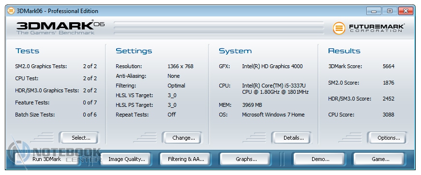
Task: Click the 3DMark Score value 5664
Action: point(389,66)
